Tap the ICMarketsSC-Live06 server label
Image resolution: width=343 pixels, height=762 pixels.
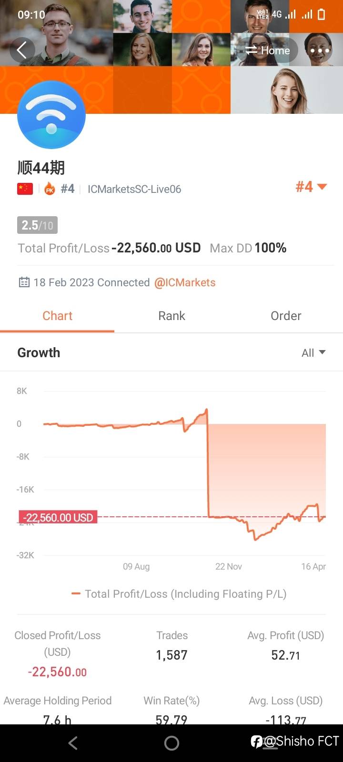pos(134,189)
